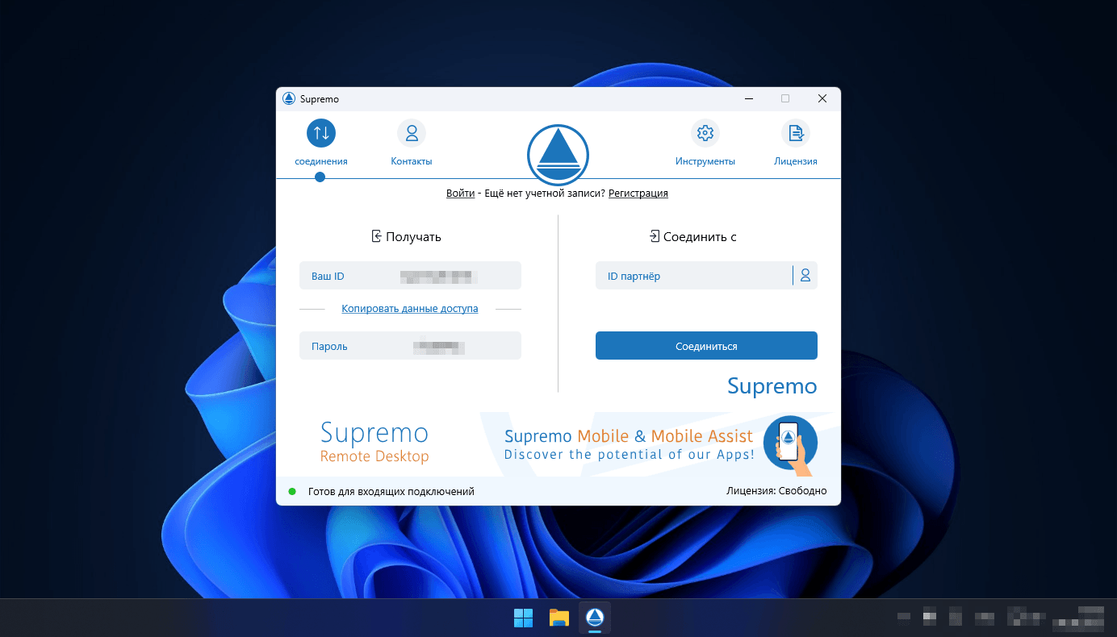This screenshot has width=1117, height=637.
Task: Click the Ваш ID field
Action: tap(410, 276)
